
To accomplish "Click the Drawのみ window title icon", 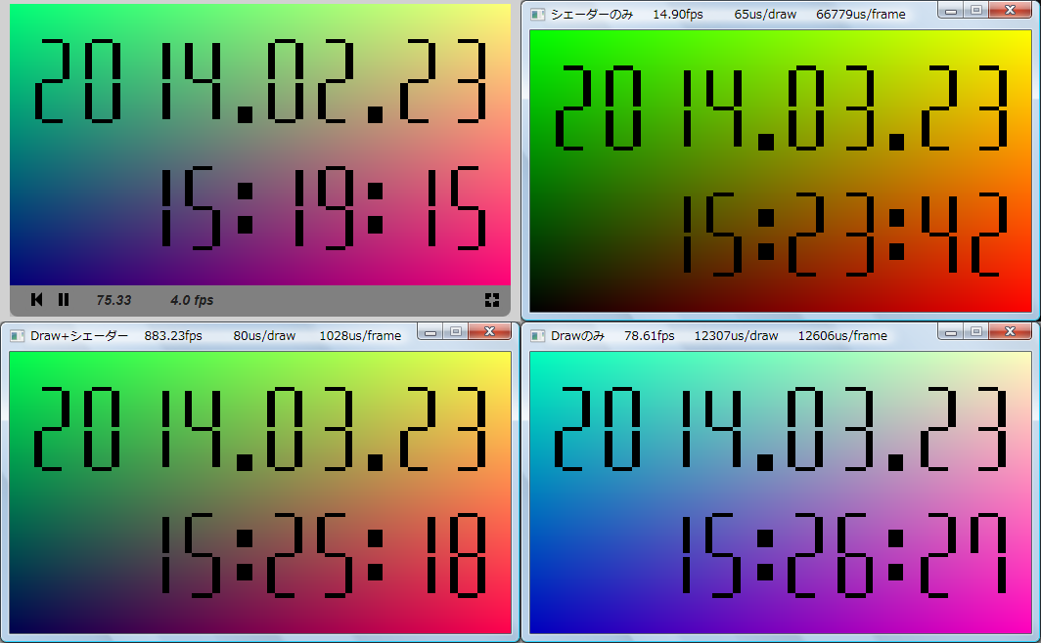I will pyautogui.click(x=538, y=336).
